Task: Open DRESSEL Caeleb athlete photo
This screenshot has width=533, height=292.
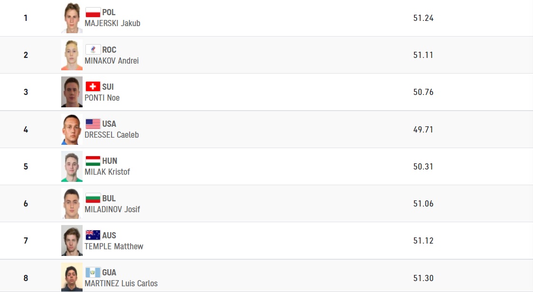Action: pos(72,129)
